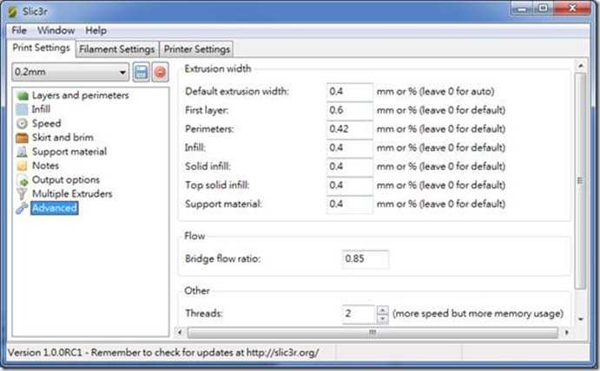600x371 pixels.
Task: Switch to the Filament Settings tab
Action: 116,49
